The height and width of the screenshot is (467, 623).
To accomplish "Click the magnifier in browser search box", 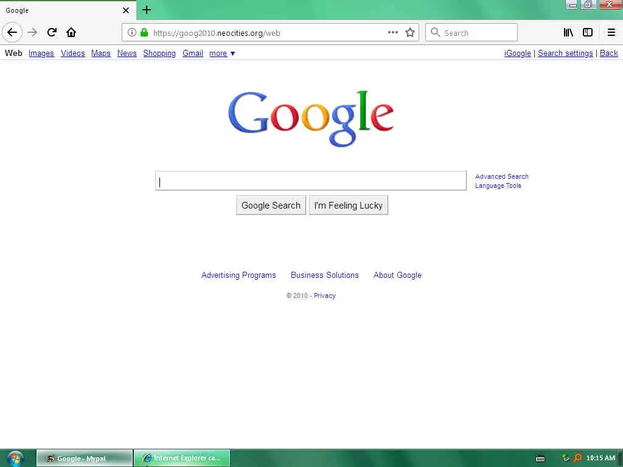I will tap(436, 33).
